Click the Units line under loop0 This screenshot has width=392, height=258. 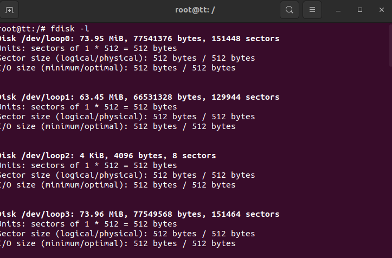(88, 48)
